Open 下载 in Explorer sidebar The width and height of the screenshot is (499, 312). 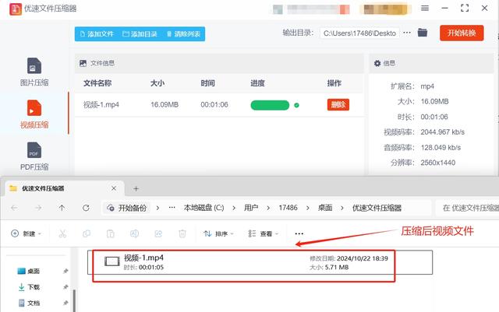29,287
